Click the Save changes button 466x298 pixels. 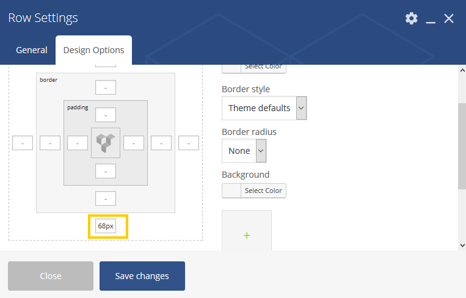coord(142,276)
